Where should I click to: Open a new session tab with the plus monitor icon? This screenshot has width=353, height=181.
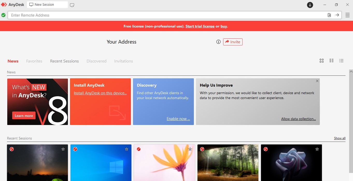point(72,5)
